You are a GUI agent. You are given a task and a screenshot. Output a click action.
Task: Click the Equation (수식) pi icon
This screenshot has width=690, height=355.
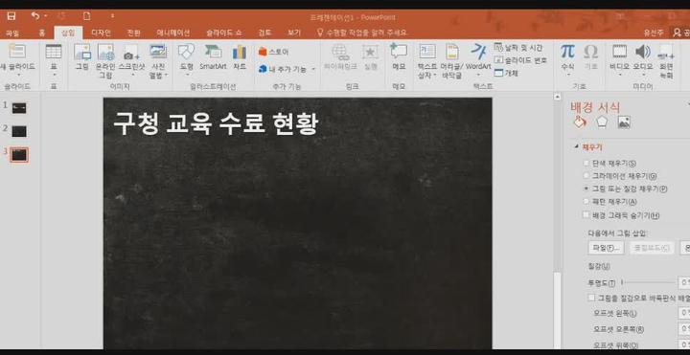pos(567,52)
